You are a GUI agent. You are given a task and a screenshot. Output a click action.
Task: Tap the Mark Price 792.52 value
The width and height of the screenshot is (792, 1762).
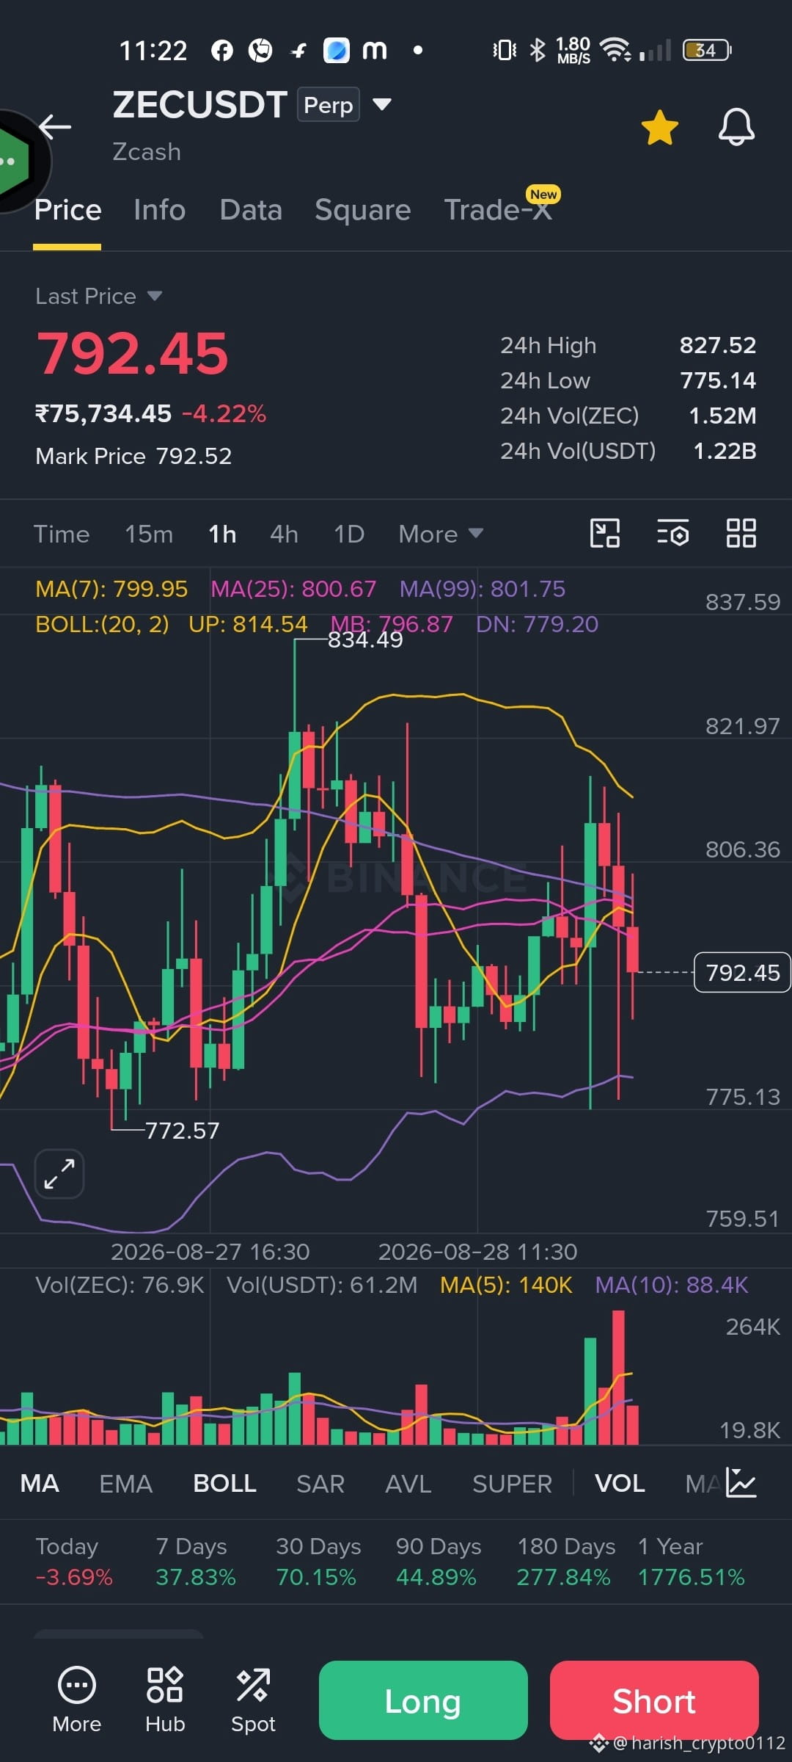pos(194,456)
